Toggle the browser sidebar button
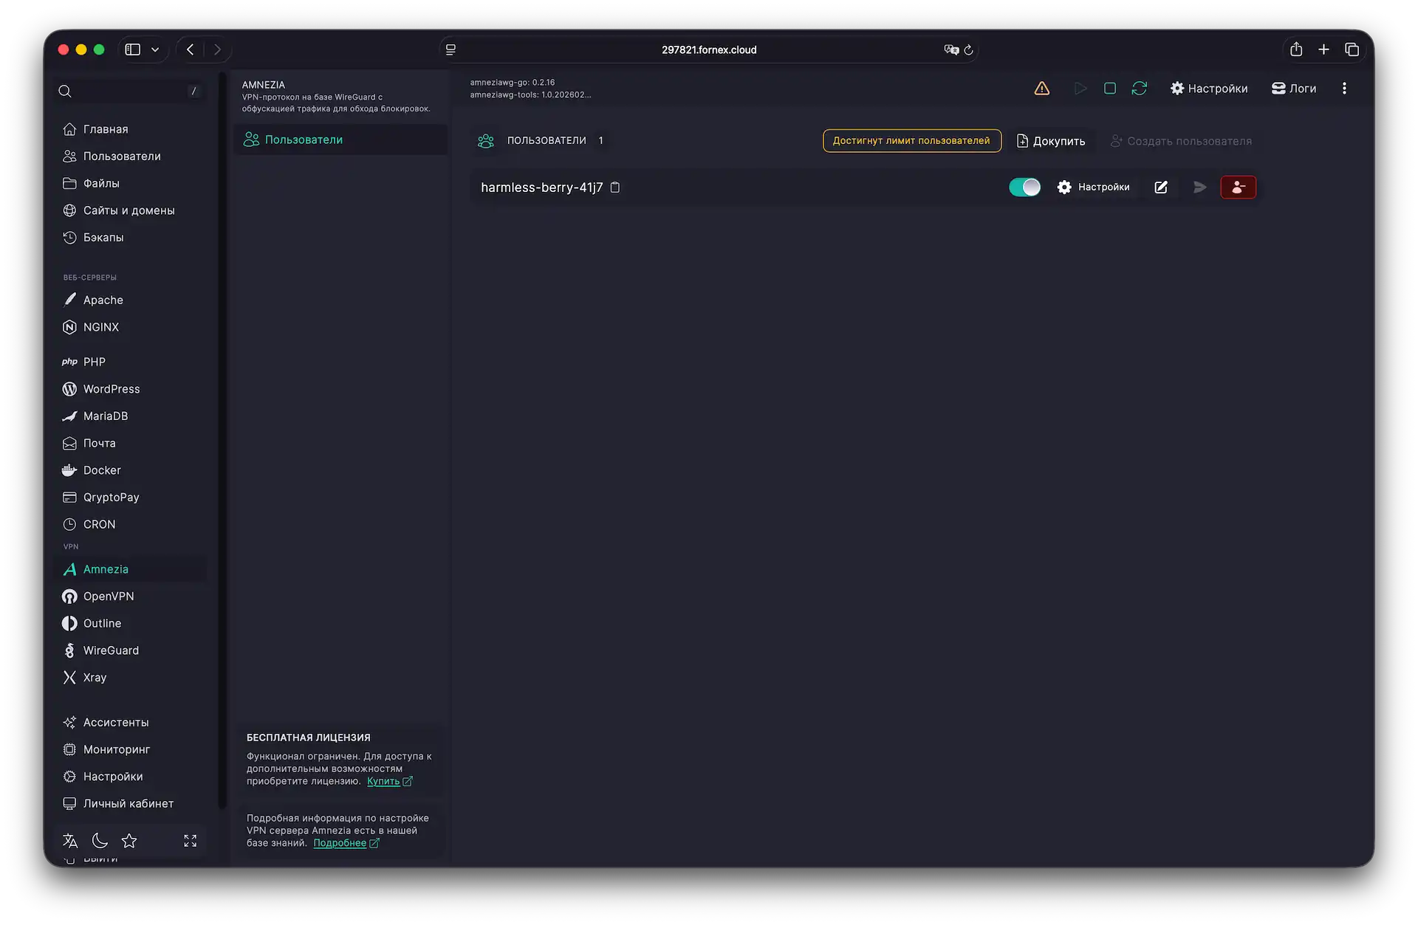 coord(133,49)
